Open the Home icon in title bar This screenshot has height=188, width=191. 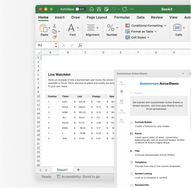(92, 9)
